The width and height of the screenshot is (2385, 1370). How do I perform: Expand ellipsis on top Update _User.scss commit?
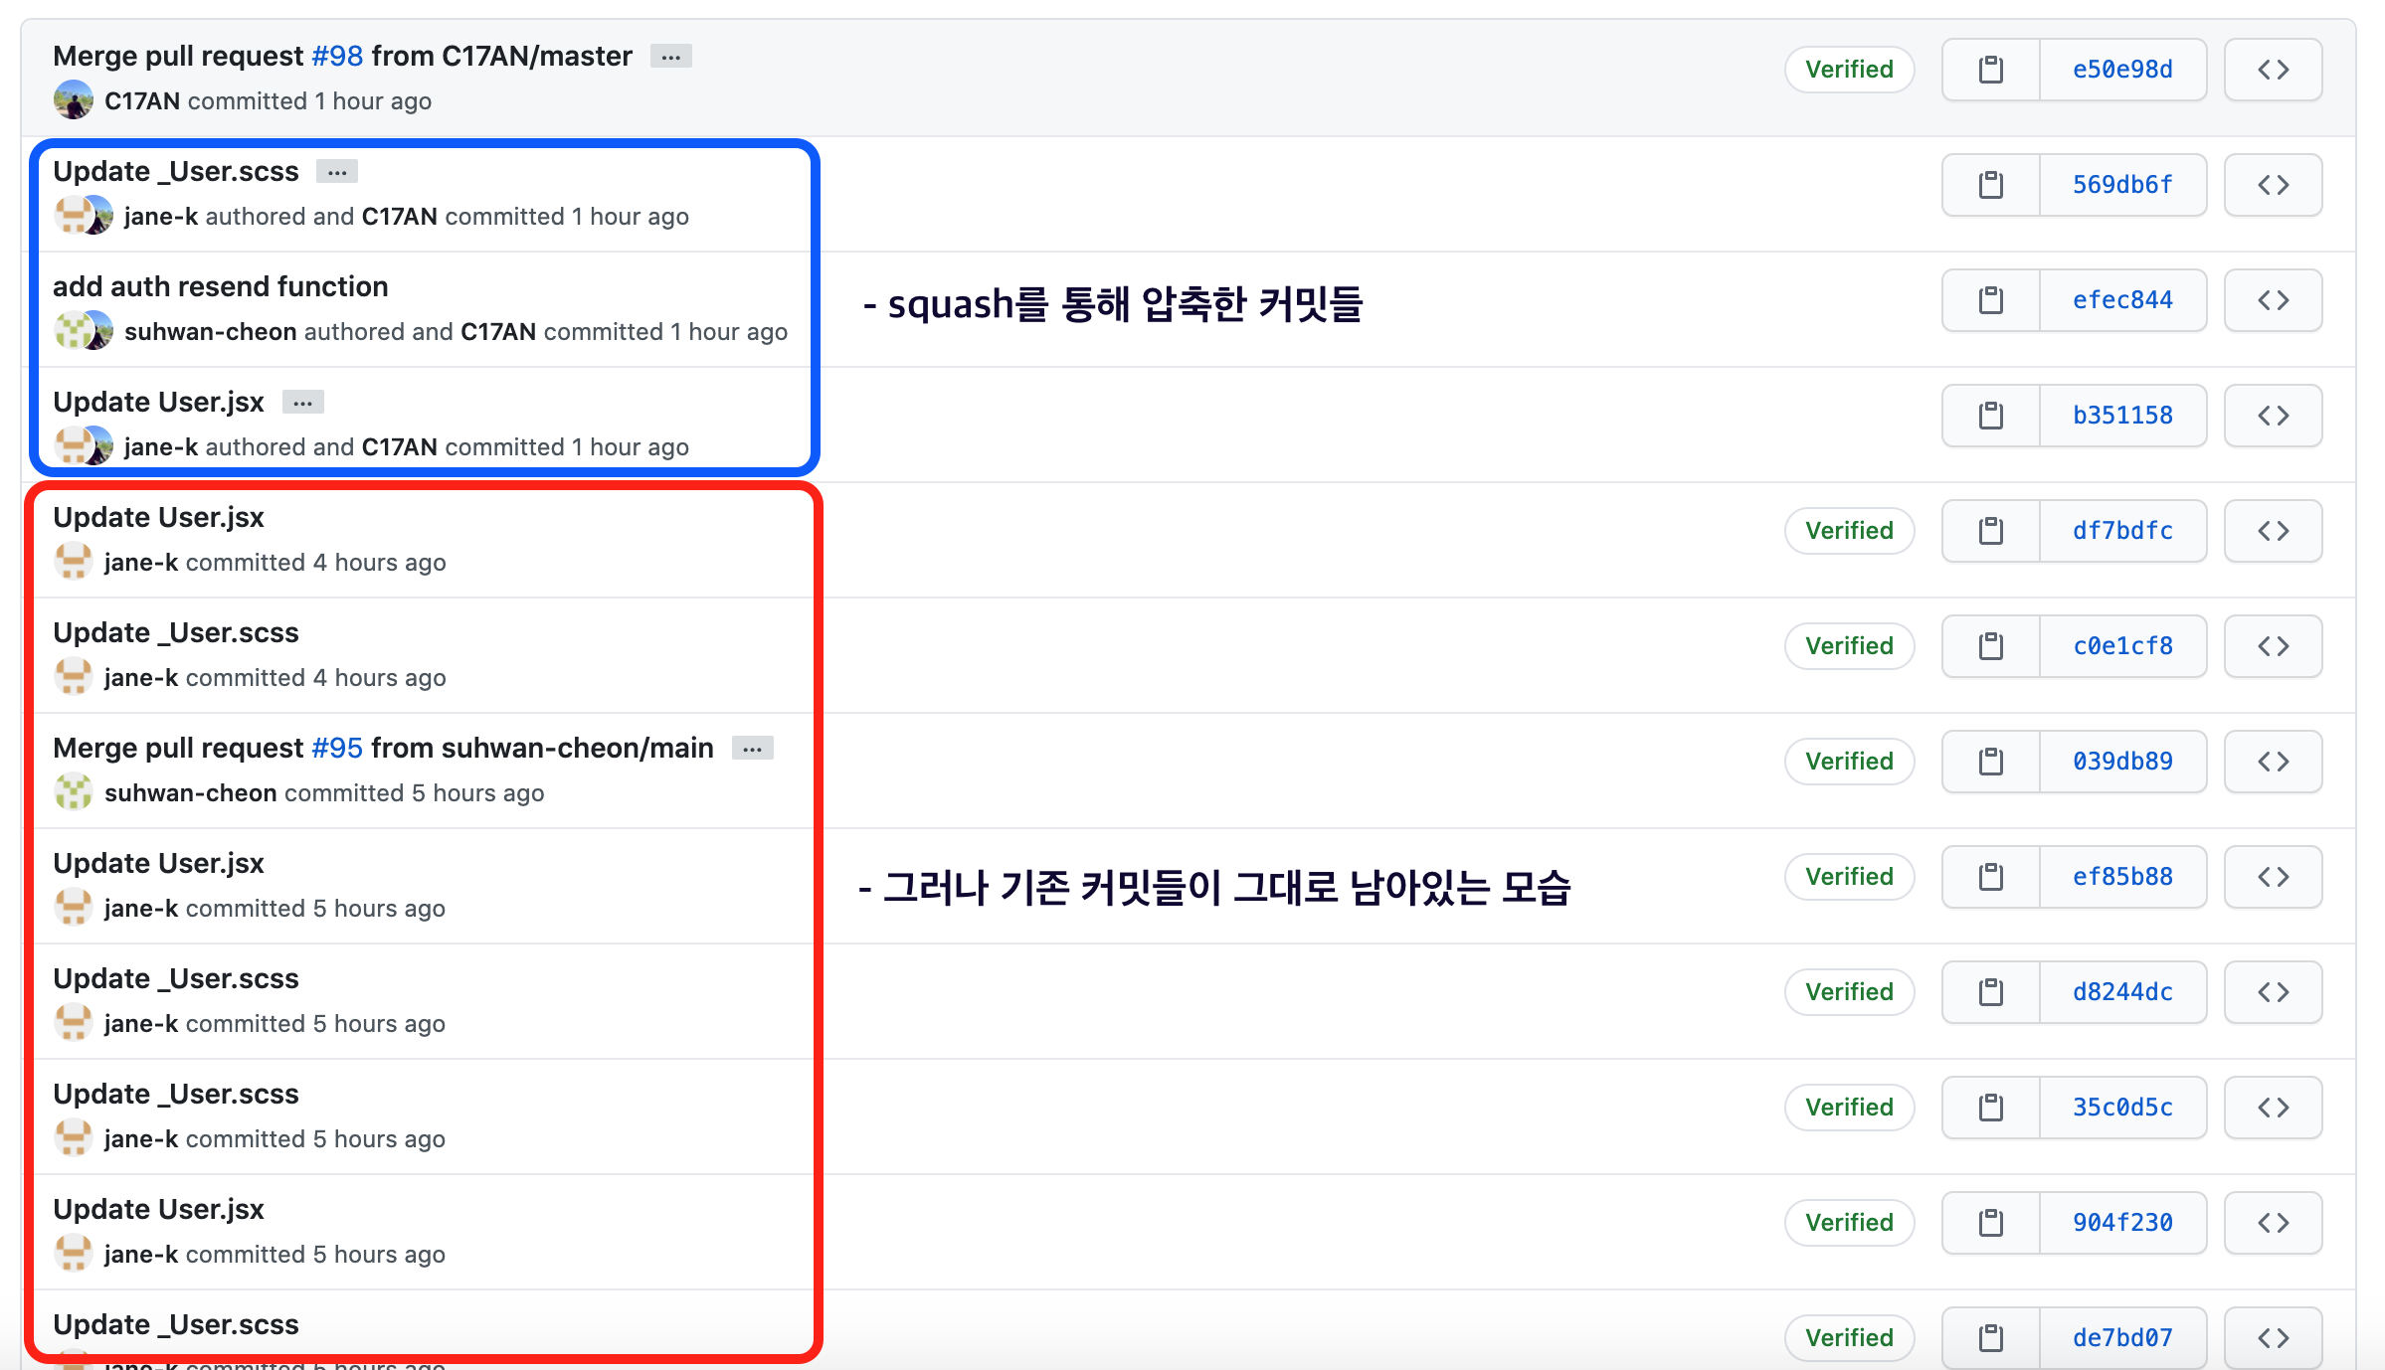[337, 172]
